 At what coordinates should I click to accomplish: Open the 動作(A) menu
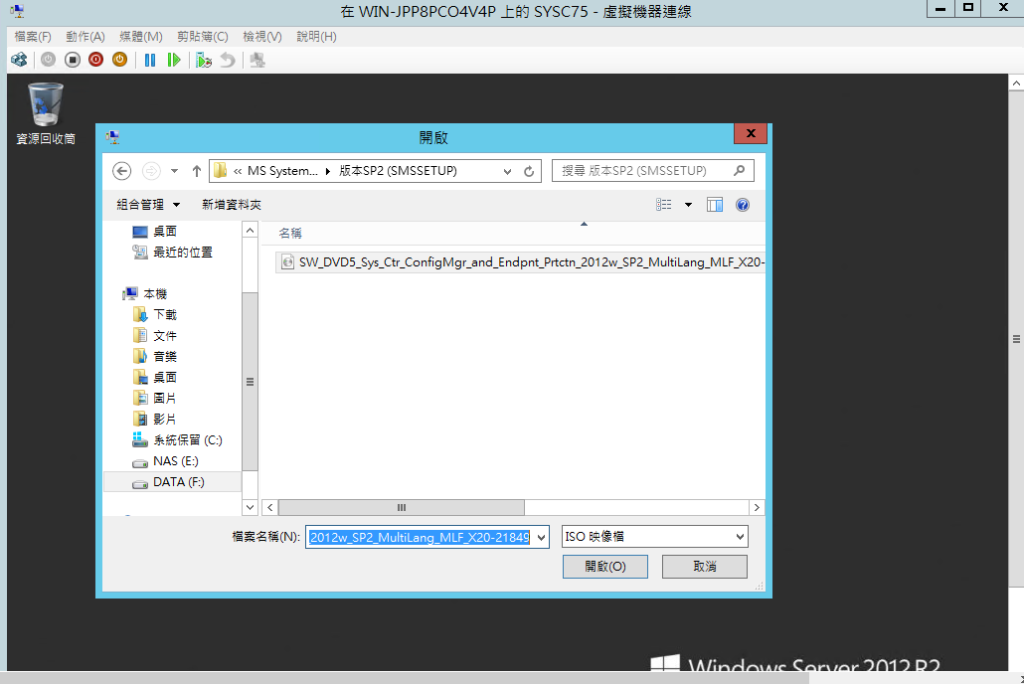85,37
